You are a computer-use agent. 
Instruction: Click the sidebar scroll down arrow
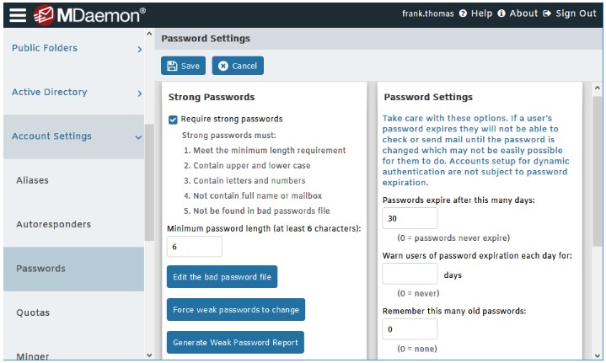click(x=149, y=355)
